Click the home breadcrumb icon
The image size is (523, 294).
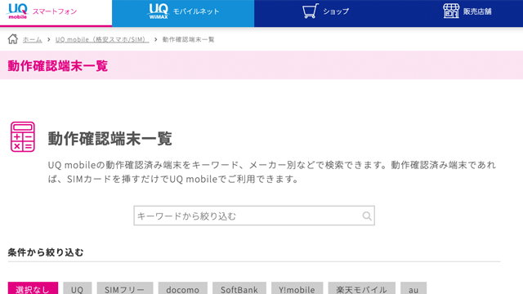(13, 39)
